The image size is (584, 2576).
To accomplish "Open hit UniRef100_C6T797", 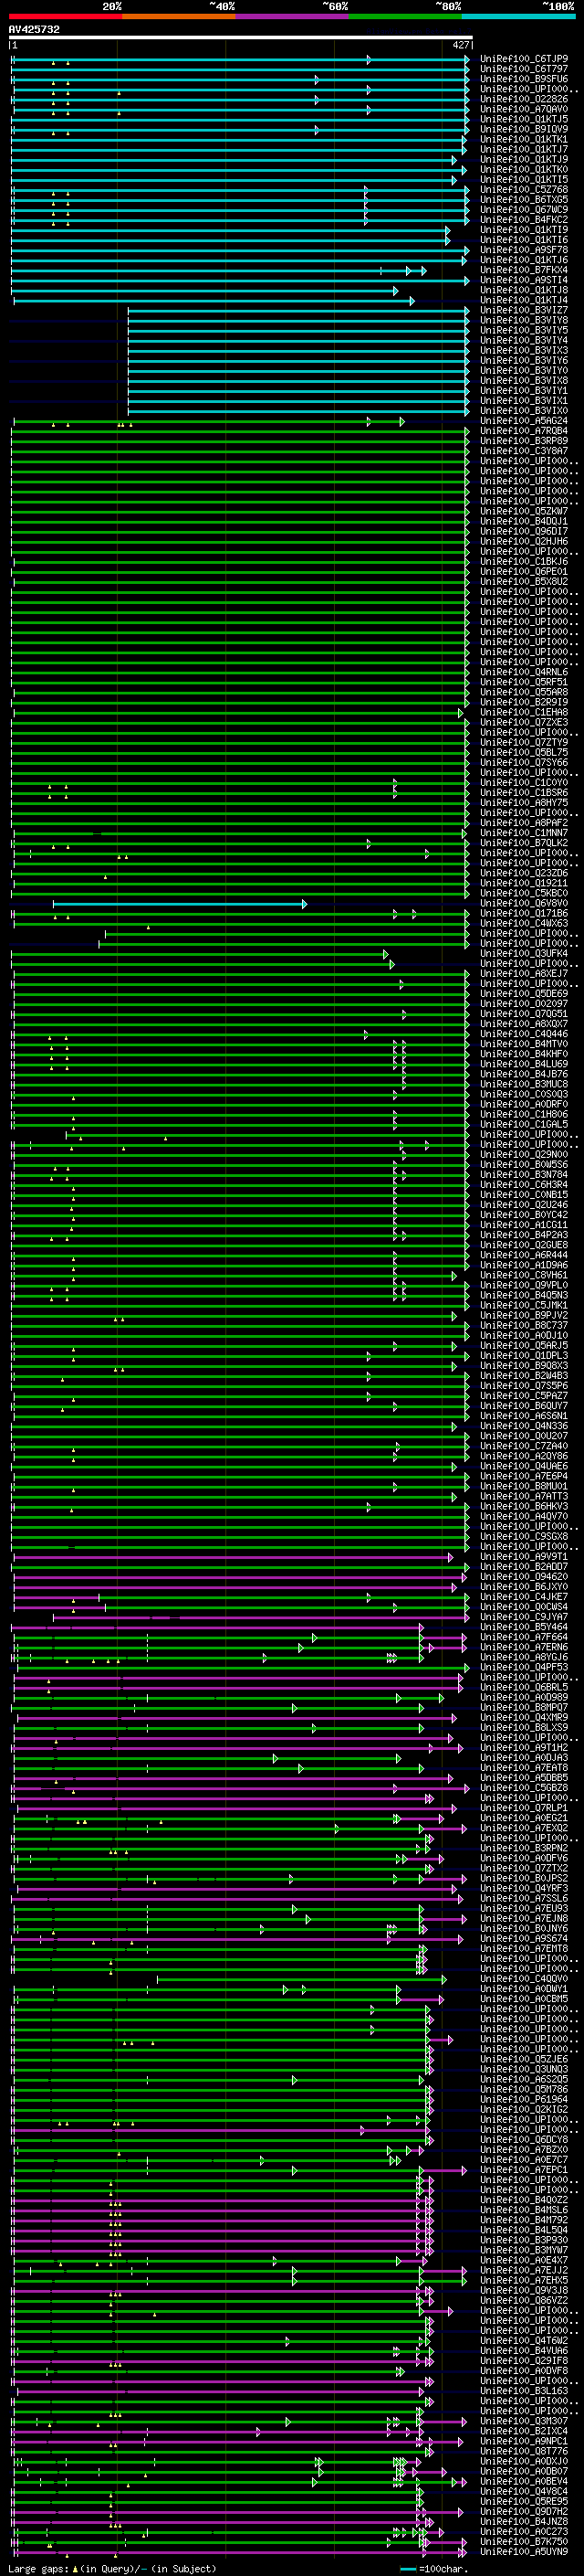I will pos(523,69).
